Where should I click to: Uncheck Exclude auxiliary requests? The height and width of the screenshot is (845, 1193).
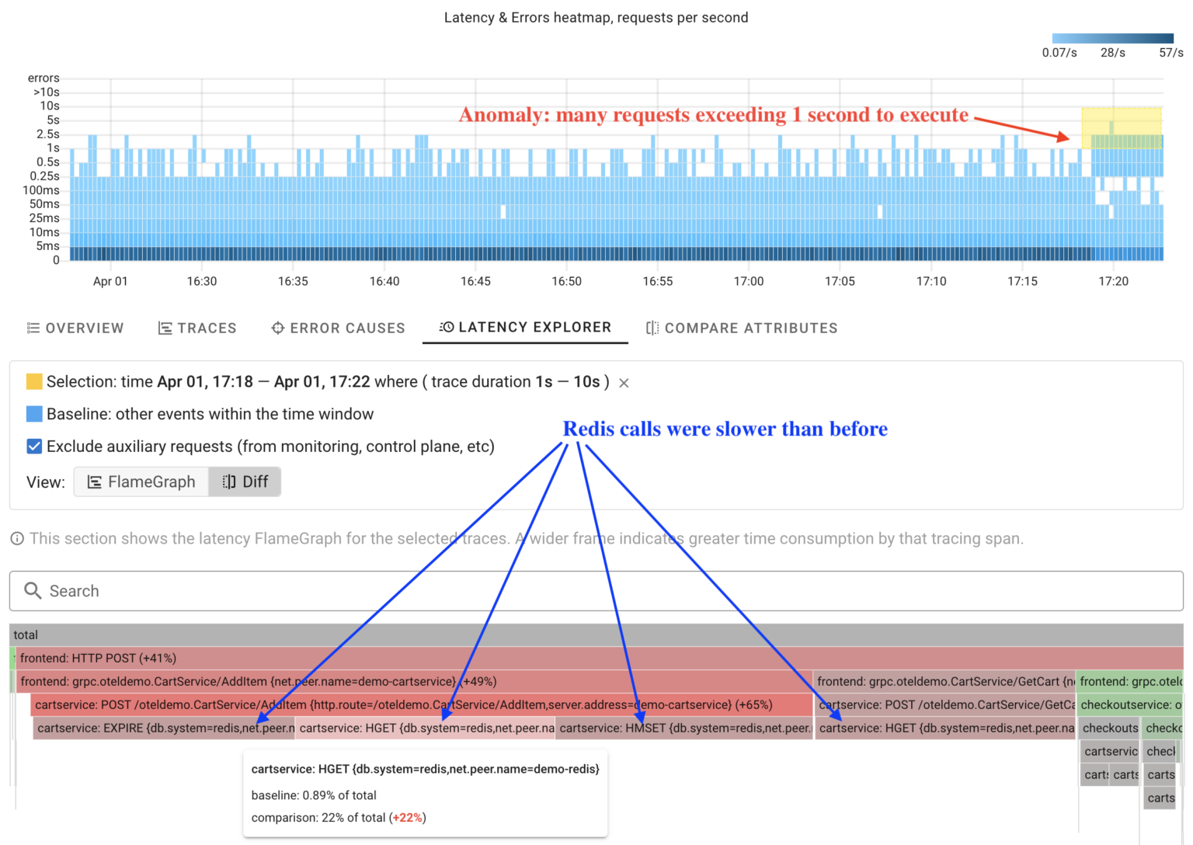pos(34,447)
